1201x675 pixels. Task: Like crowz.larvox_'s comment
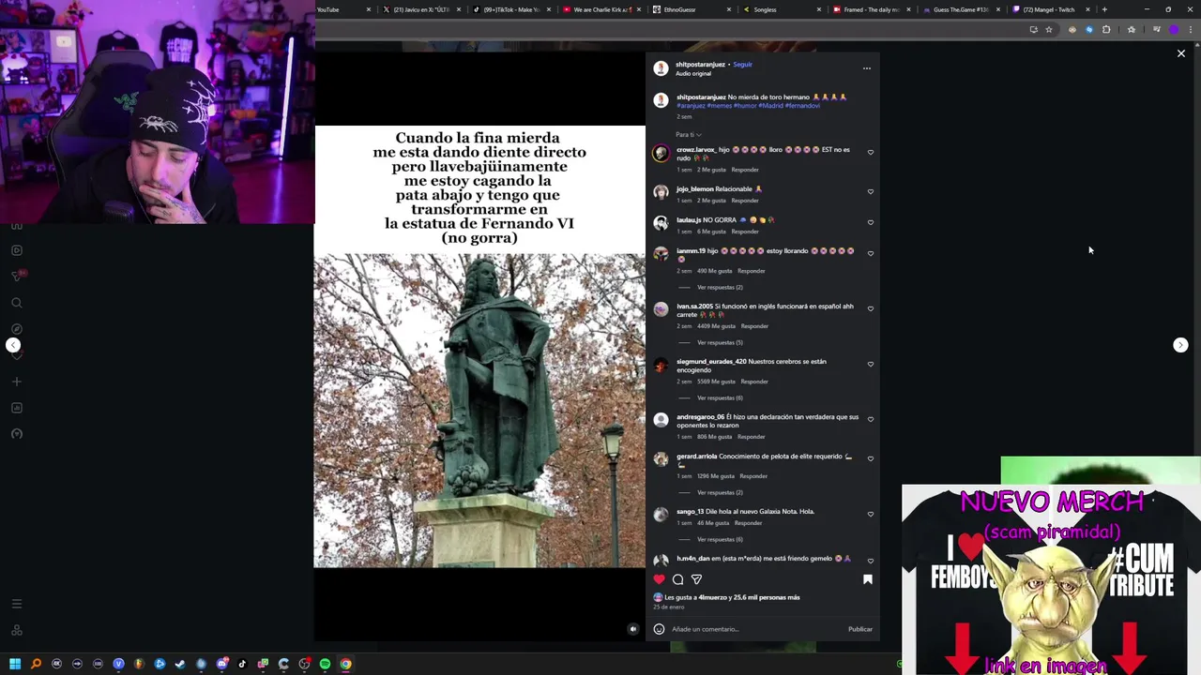tap(870, 152)
